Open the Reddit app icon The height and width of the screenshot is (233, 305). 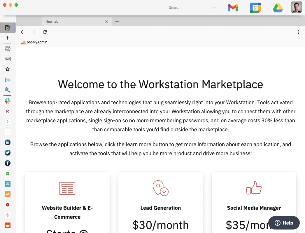(x=8, y=225)
